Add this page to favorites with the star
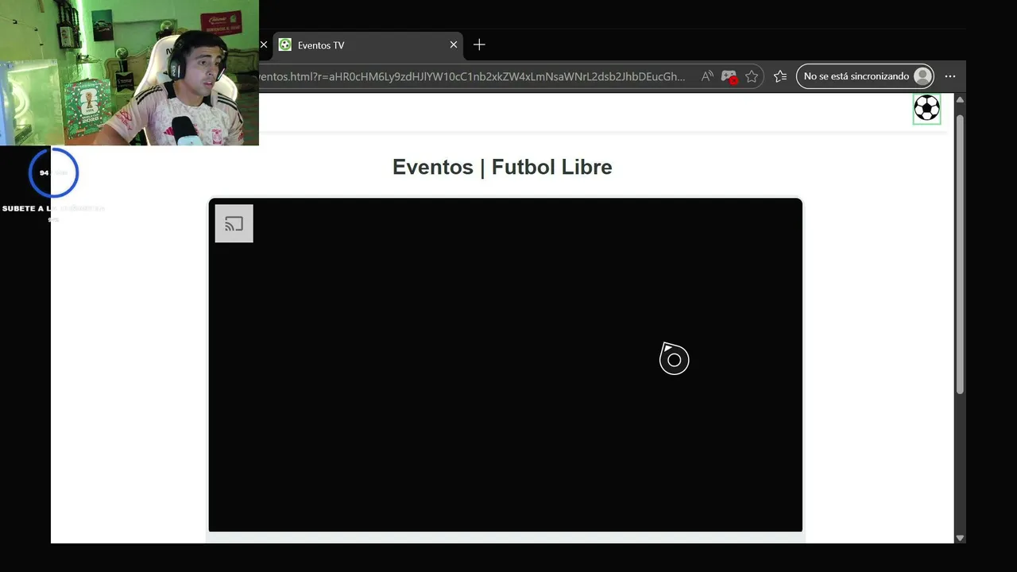The width and height of the screenshot is (1017, 572). coord(752,76)
